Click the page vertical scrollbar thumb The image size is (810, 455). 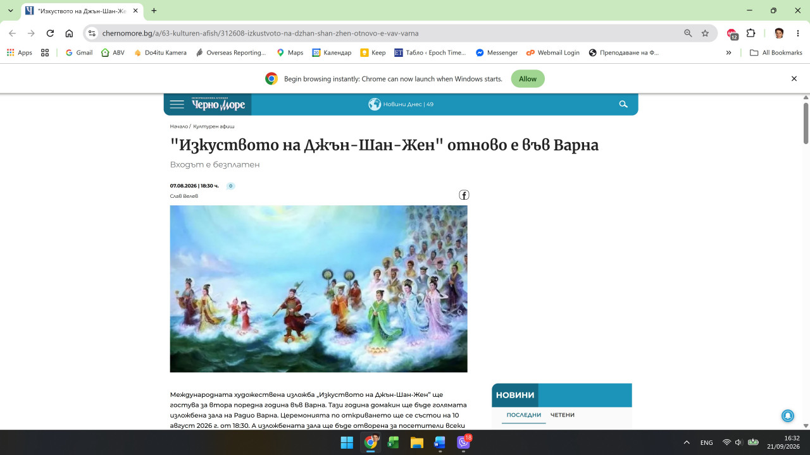tap(806, 122)
